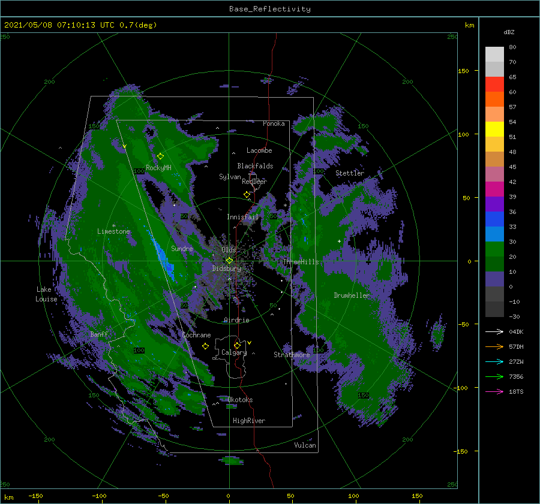Click the cyan 27ZW arrow in legend
540x504 pixels.
(494, 361)
